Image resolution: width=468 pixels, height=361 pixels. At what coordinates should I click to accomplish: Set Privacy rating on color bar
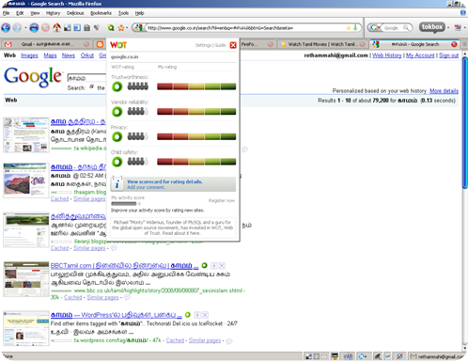click(x=196, y=136)
